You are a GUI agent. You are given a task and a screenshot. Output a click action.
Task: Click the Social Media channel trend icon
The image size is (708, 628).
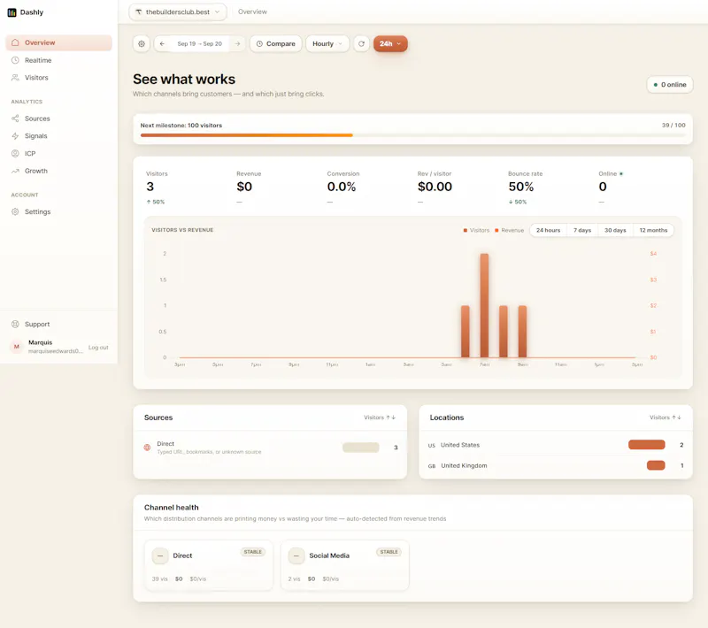pos(296,555)
